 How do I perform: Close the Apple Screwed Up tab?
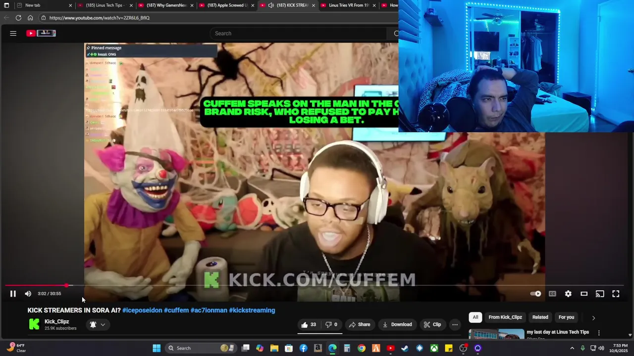pos(253,5)
